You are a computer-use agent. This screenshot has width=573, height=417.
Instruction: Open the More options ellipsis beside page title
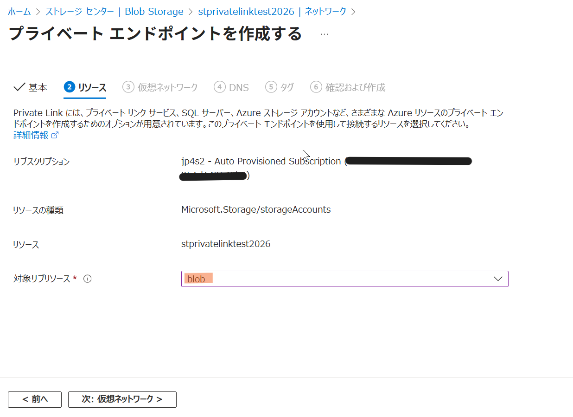324,34
